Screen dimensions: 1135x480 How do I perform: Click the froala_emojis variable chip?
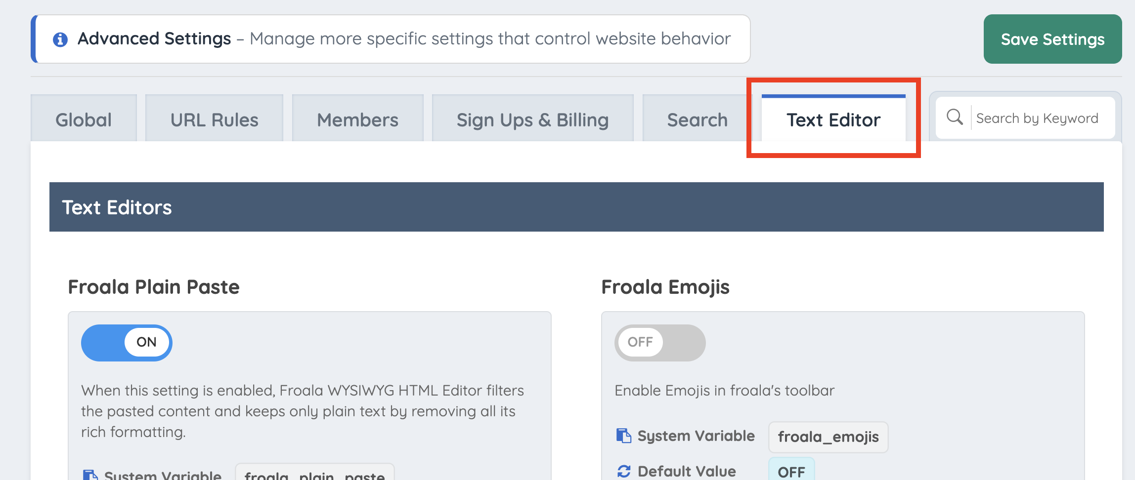828,437
